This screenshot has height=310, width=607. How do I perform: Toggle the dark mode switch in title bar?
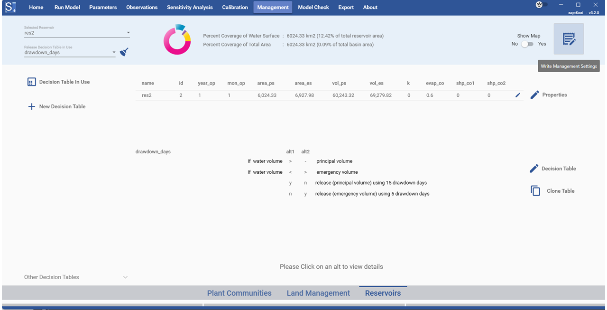[x=541, y=5]
